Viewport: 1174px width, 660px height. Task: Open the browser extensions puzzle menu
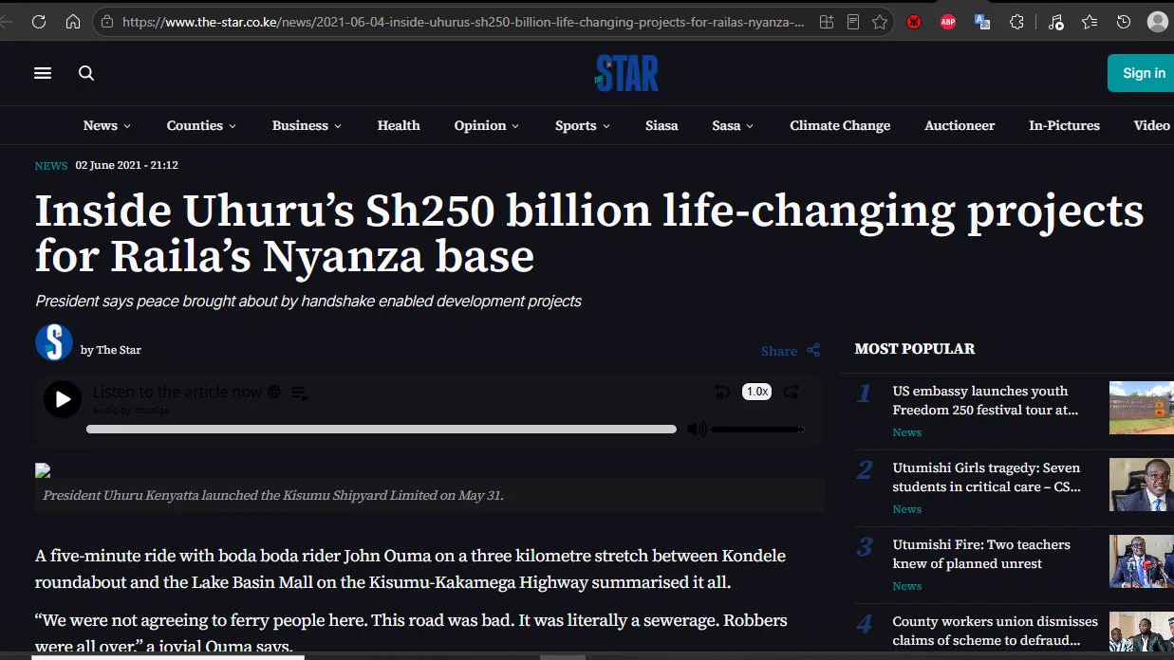1016,22
